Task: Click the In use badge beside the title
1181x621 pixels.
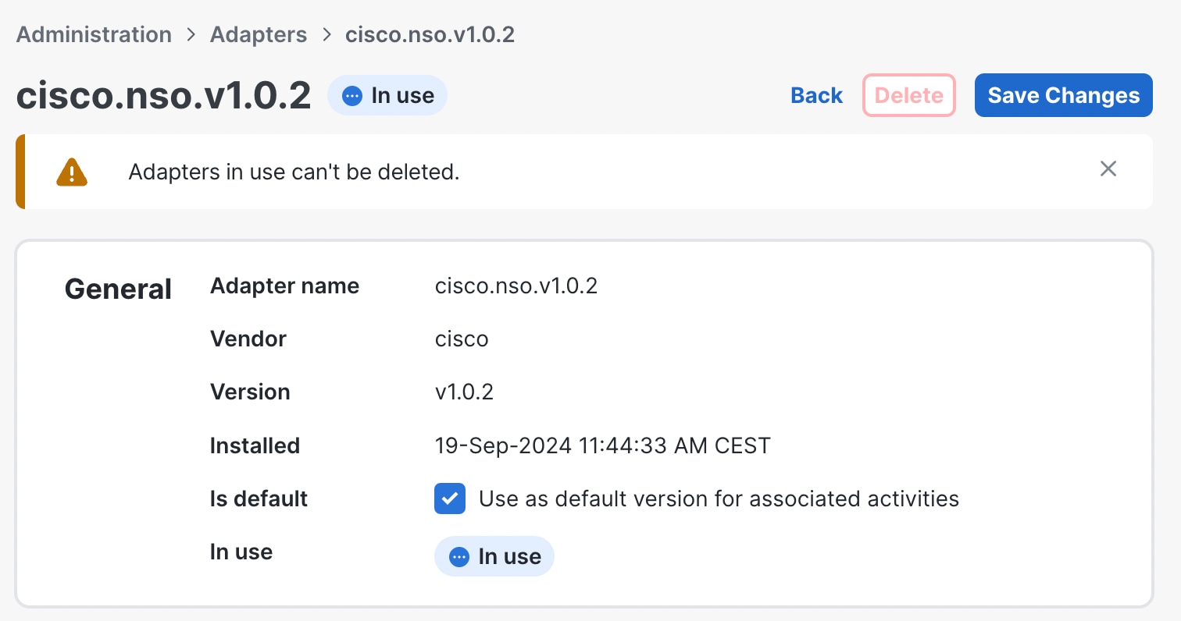Action: 387,95
